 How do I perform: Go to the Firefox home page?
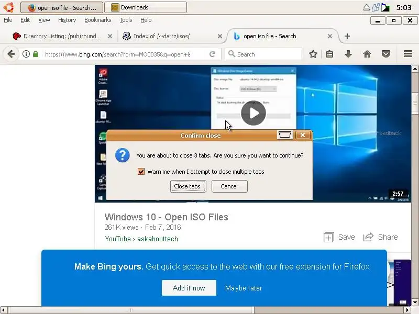point(367,54)
